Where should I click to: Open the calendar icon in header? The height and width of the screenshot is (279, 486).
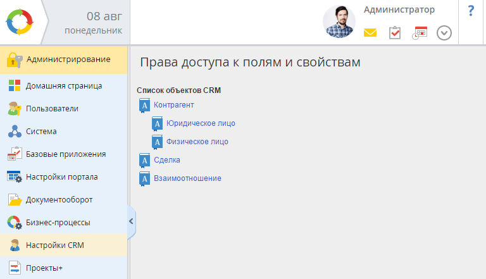point(420,33)
